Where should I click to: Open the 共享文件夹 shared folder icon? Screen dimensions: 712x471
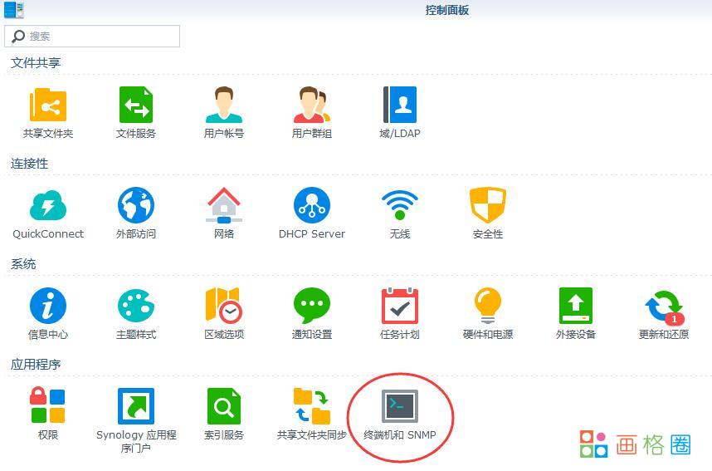(x=47, y=105)
